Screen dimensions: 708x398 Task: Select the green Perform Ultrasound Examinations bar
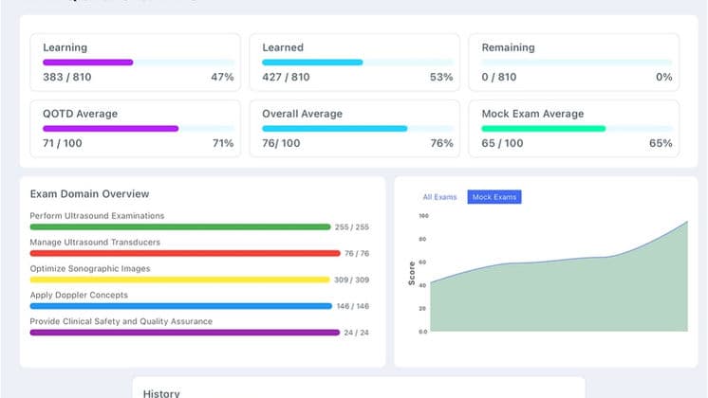click(x=180, y=227)
